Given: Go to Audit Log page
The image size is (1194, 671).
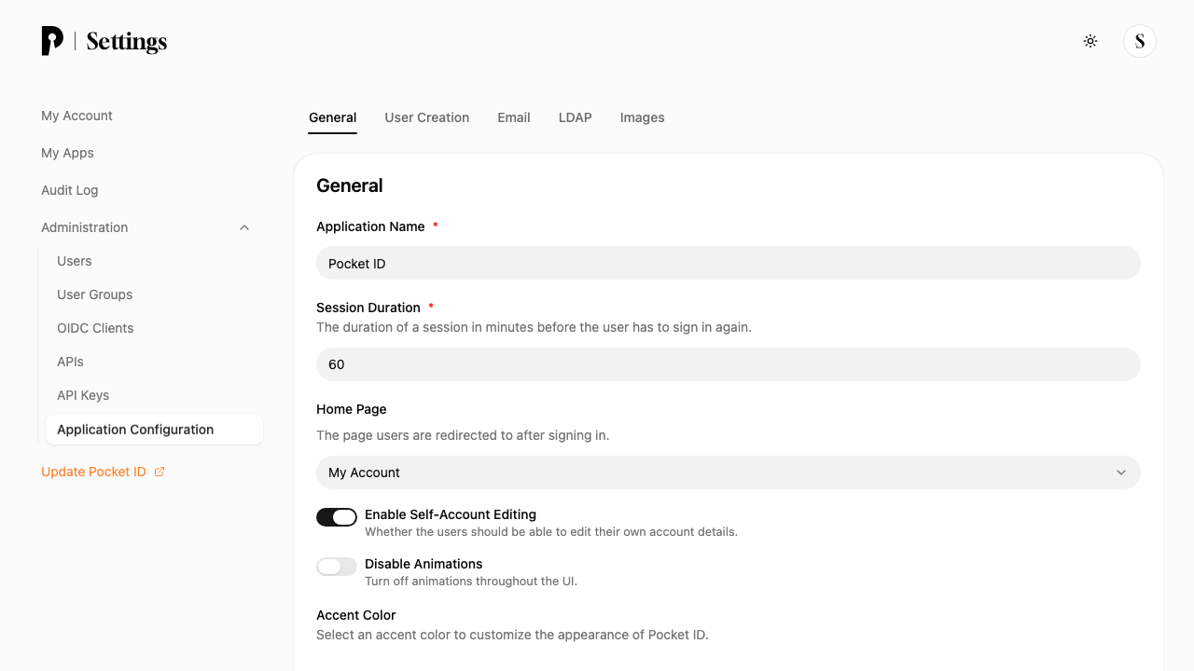Looking at the screenshot, I should click(x=70, y=190).
